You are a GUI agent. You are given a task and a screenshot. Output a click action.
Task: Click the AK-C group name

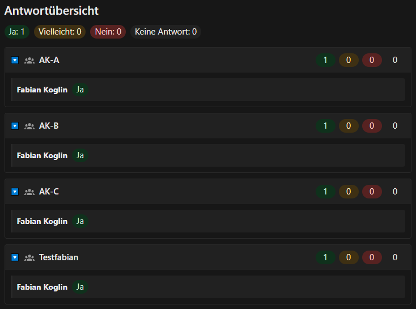[x=49, y=192]
